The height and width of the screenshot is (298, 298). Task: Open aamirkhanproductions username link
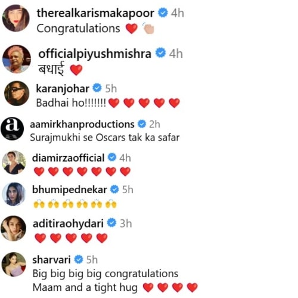82,125
